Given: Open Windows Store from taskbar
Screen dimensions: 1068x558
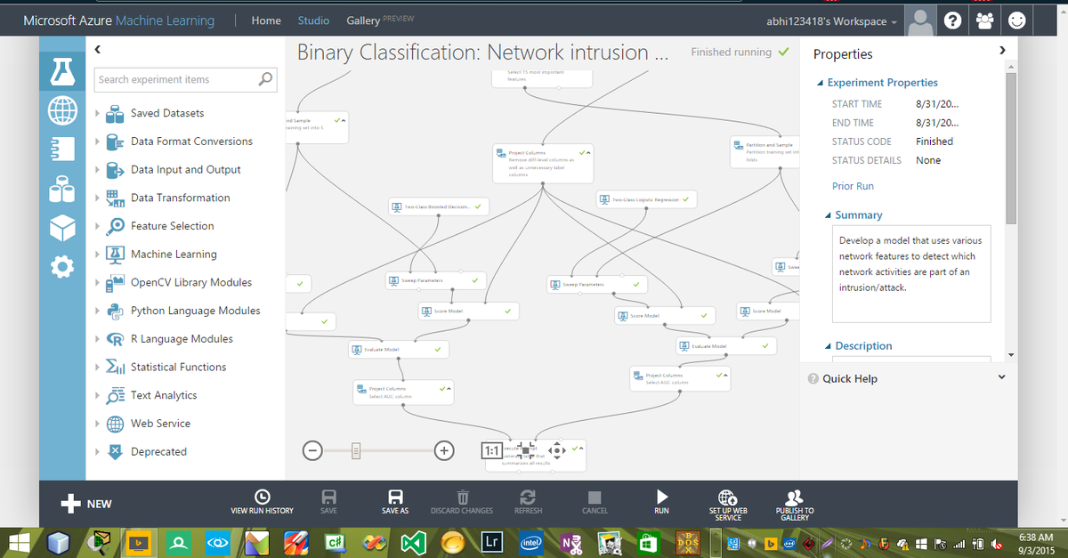Looking at the screenshot, I should coord(649,541).
